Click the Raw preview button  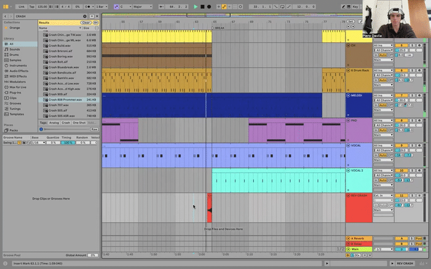(94, 129)
